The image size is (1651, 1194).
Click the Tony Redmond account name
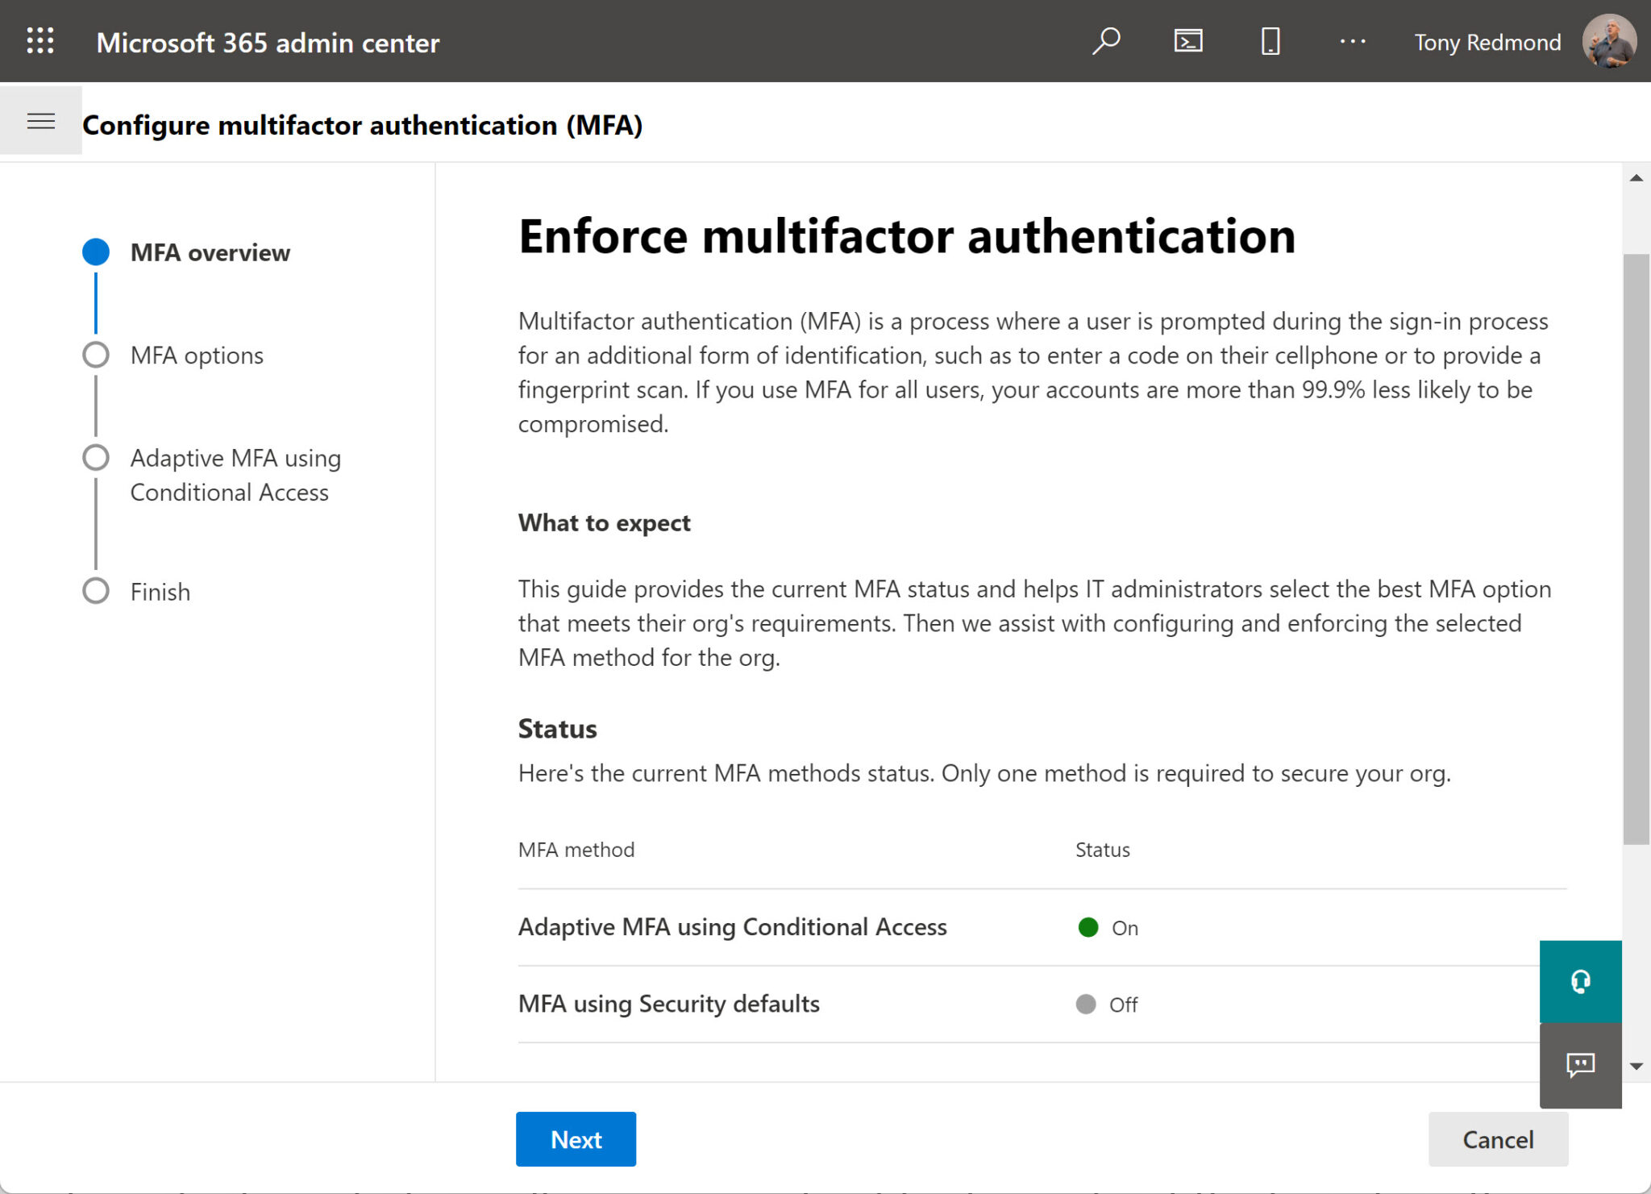[1487, 41]
